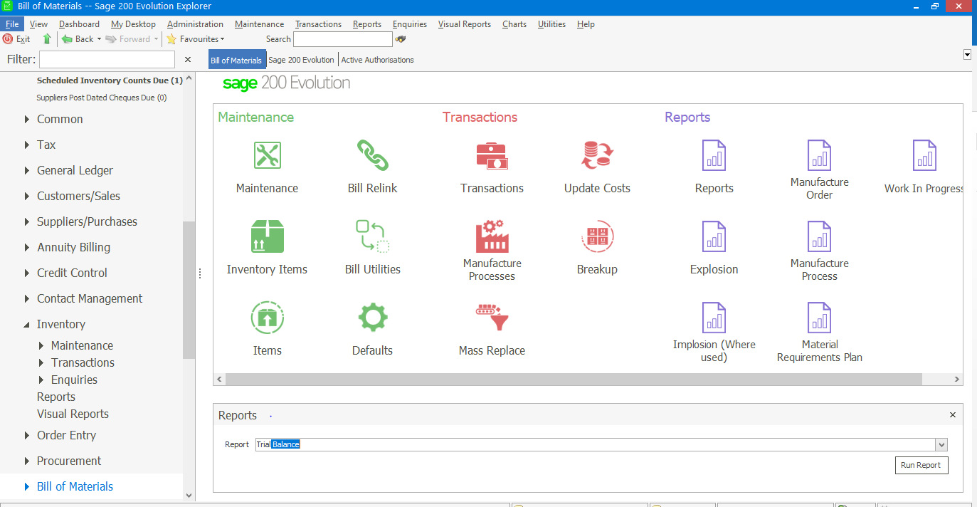Open the Work In Progress report icon

point(924,155)
